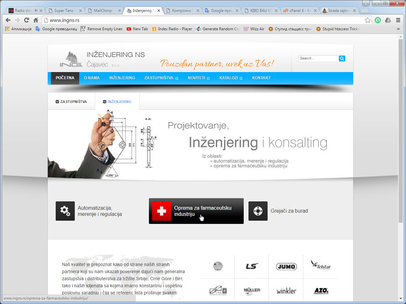Image resolution: width=406 pixels, height=304 pixels.
Task: Mute the Radio tab via speaker icon
Action: tap(36, 11)
